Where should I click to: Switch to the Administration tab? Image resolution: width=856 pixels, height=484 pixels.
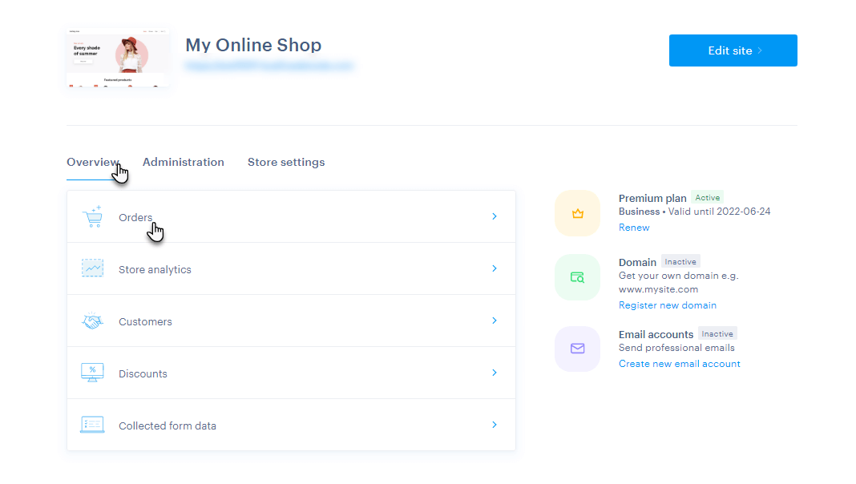(183, 162)
